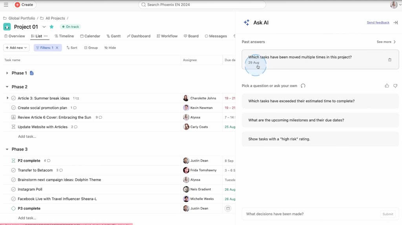The width and height of the screenshot is (402, 225).
Task: Click the Project 01 teal icon
Action: coord(7,27)
